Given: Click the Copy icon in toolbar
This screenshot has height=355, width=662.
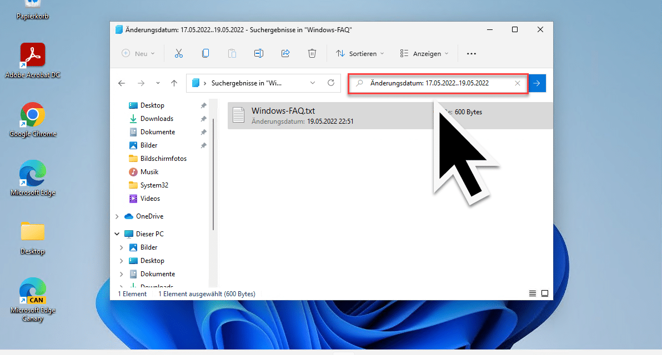Looking at the screenshot, I should [205, 54].
